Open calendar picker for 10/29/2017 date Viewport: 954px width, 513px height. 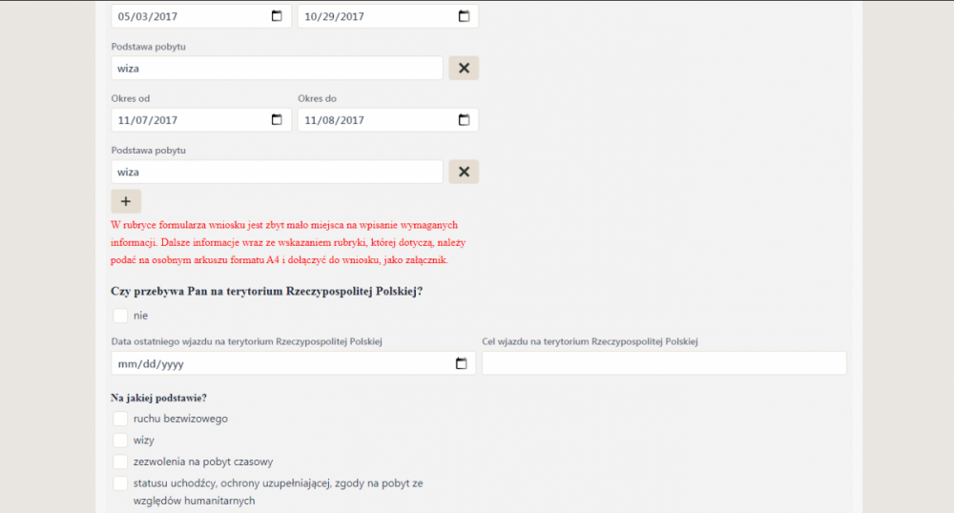tap(464, 16)
